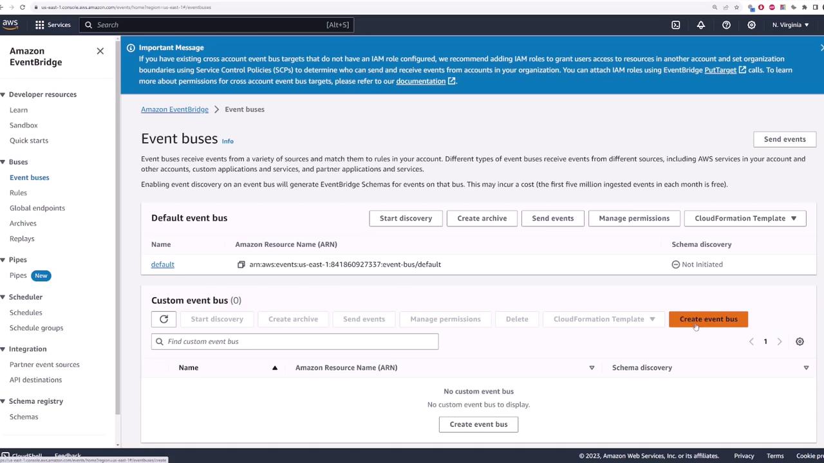Collapse the Scheduler section
Screen dimensions: 824x463
coord(3,297)
